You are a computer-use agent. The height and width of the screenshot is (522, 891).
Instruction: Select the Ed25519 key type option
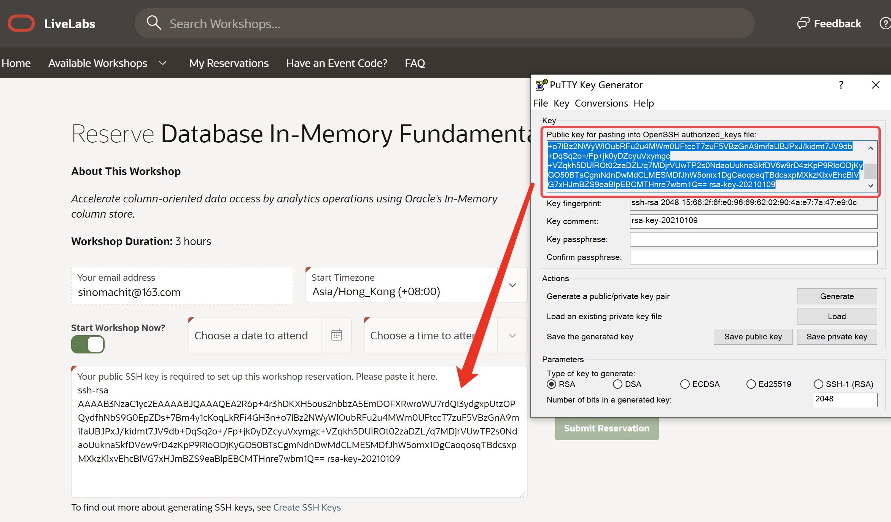point(751,384)
